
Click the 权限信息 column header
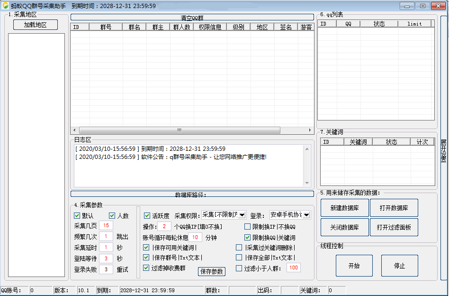(210, 27)
